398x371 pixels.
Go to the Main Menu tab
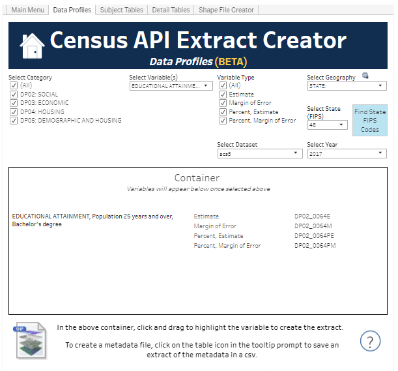pos(28,10)
